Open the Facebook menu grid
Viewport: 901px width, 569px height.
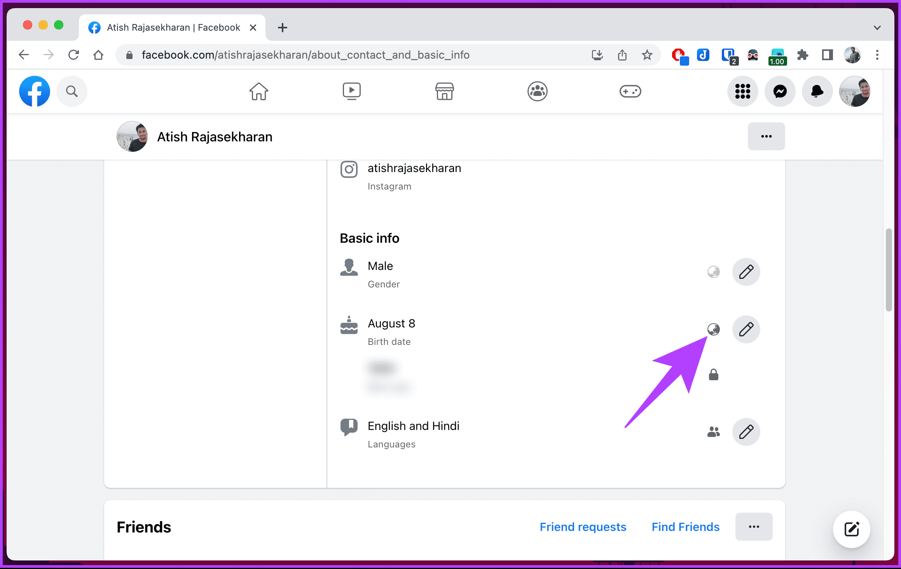point(743,91)
